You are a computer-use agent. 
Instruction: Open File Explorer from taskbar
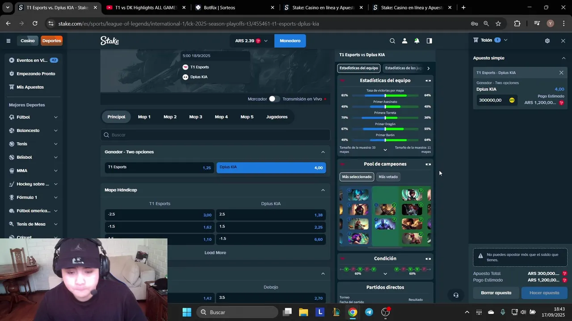(303, 312)
